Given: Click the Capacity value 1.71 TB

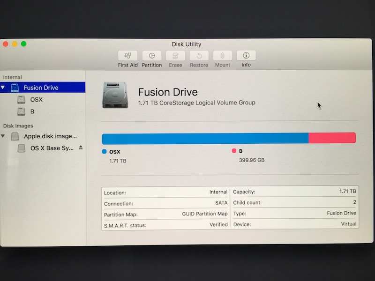Looking at the screenshot, I should (x=348, y=191).
